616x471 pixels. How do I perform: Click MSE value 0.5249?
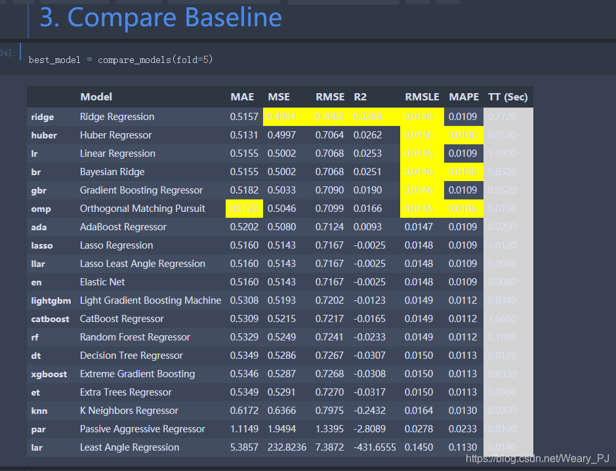coord(281,337)
